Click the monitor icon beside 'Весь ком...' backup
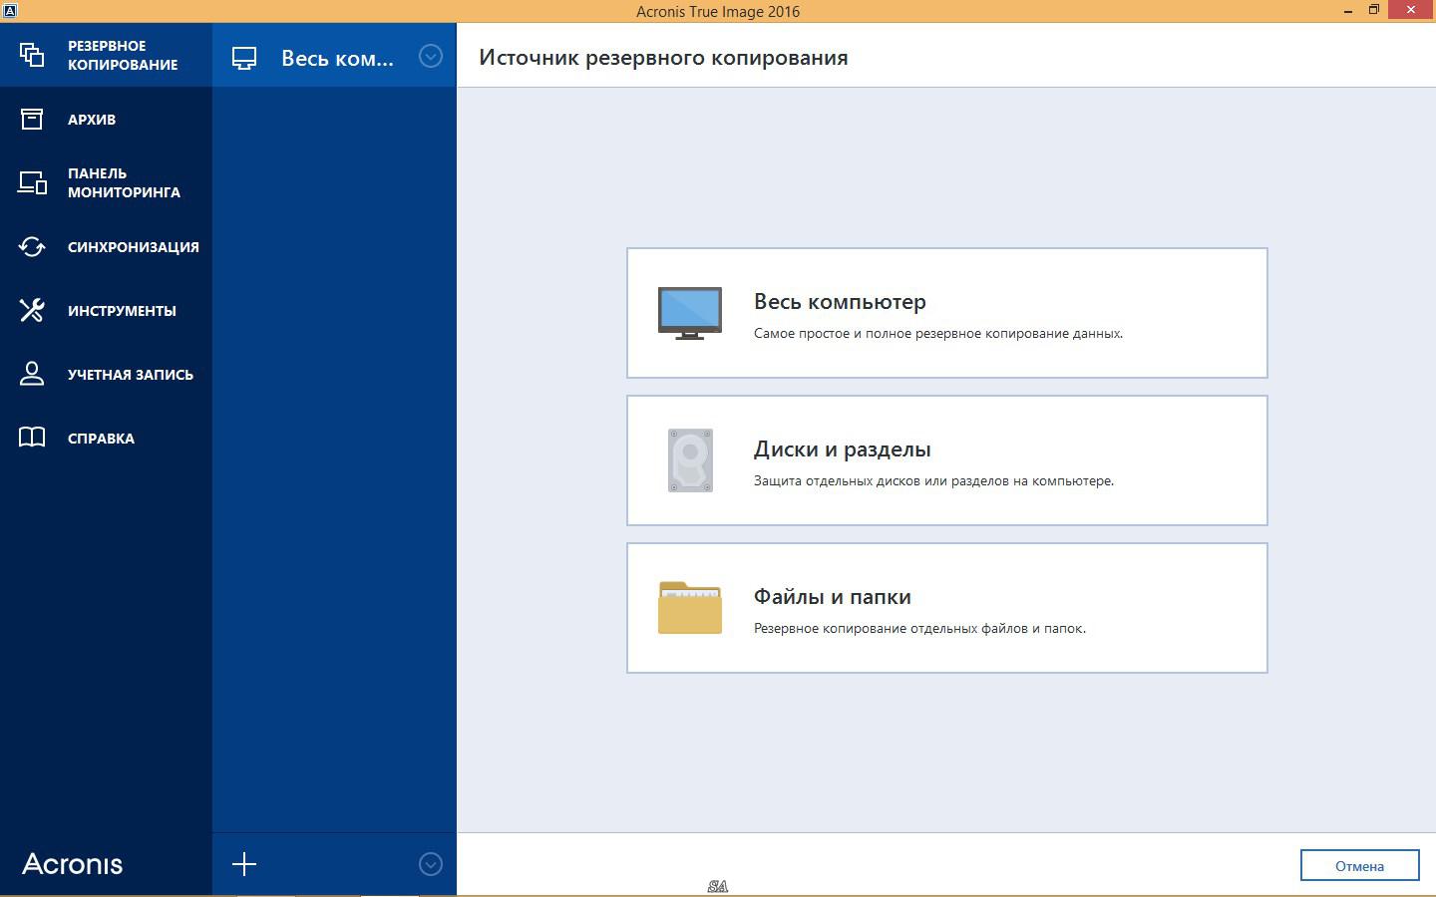This screenshot has height=897, width=1436. coord(244,58)
